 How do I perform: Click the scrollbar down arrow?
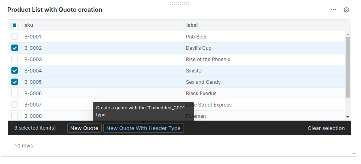[x=348, y=117]
